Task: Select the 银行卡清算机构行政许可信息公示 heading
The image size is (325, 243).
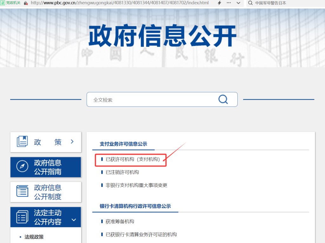Action: point(135,206)
